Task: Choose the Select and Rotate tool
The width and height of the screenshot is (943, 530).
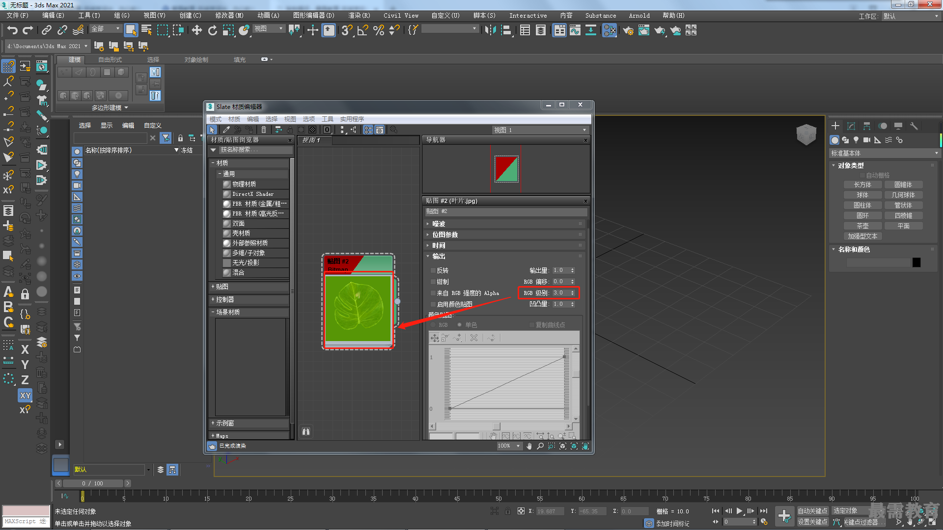Action: pos(213,30)
